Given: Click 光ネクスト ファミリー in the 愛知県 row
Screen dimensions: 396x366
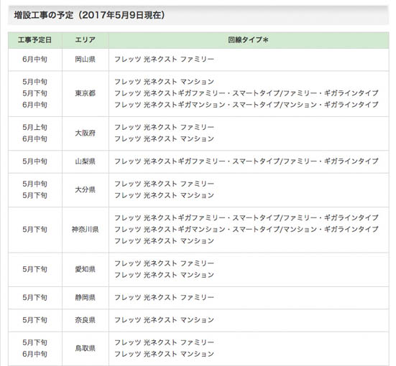Looking at the screenshot, I should 164,264.
